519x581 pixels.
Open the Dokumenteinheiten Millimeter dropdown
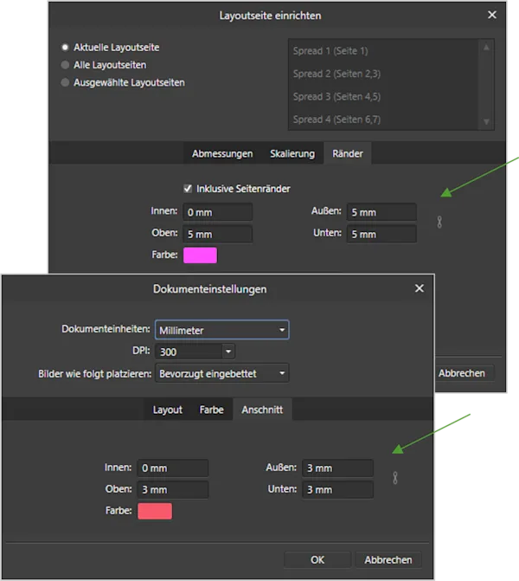coord(221,330)
